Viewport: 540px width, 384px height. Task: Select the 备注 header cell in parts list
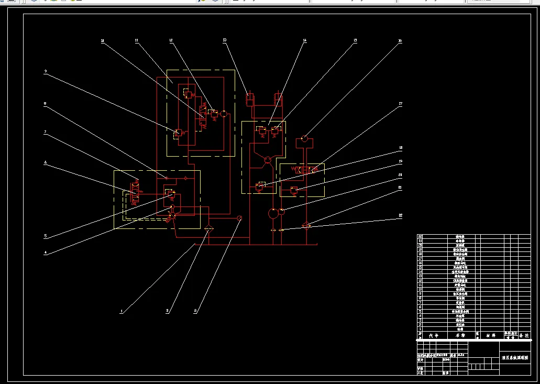tap(524, 335)
